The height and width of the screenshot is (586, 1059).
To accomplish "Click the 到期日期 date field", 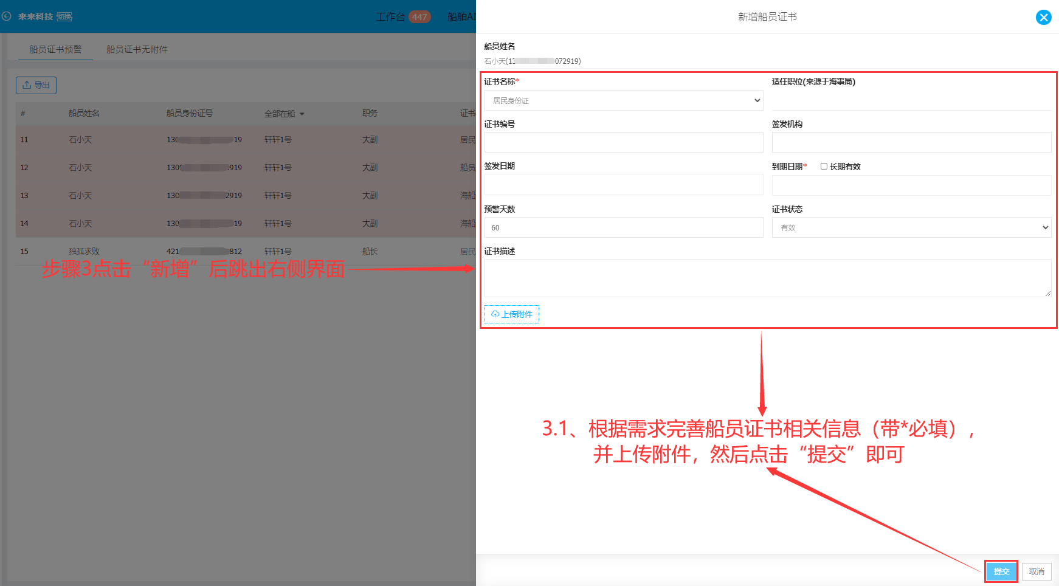I will pos(911,185).
